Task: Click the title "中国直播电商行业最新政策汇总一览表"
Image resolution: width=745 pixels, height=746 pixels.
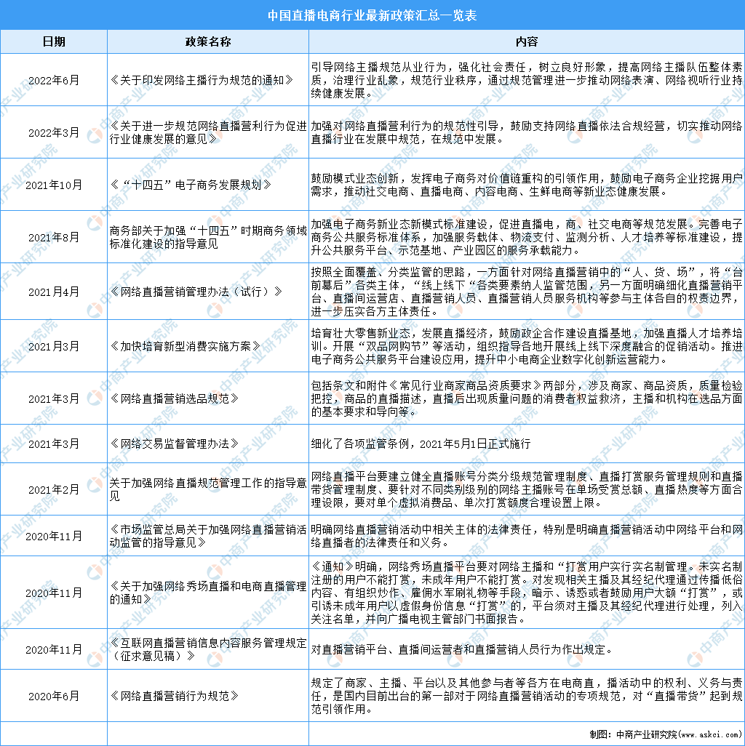Action: 372,16
